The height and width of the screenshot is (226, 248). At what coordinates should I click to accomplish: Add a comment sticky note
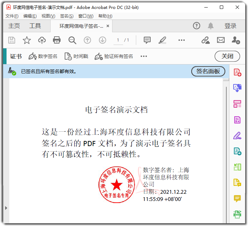pos(147,40)
